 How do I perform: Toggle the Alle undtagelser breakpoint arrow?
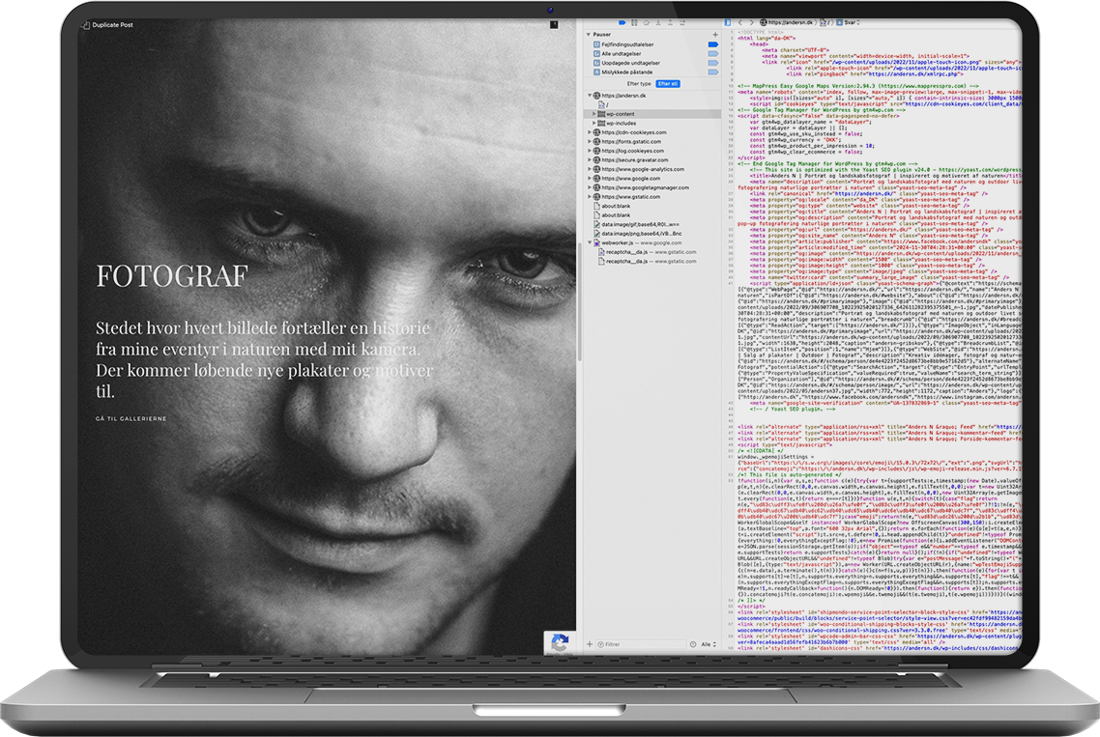pyautogui.click(x=713, y=53)
